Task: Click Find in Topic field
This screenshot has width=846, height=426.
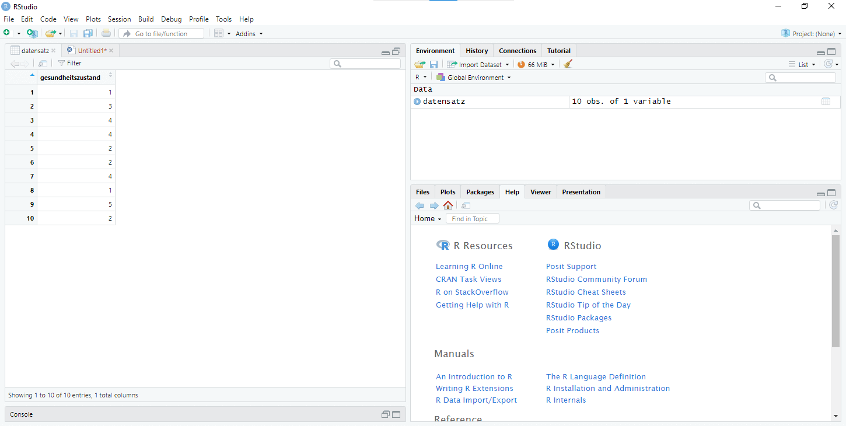Action: tap(473, 218)
